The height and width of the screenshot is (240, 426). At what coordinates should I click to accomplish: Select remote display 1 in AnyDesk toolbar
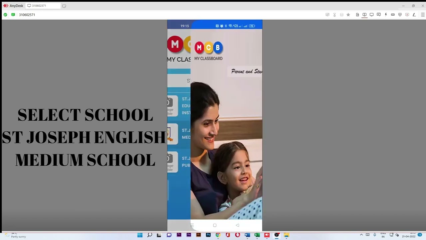point(364,15)
